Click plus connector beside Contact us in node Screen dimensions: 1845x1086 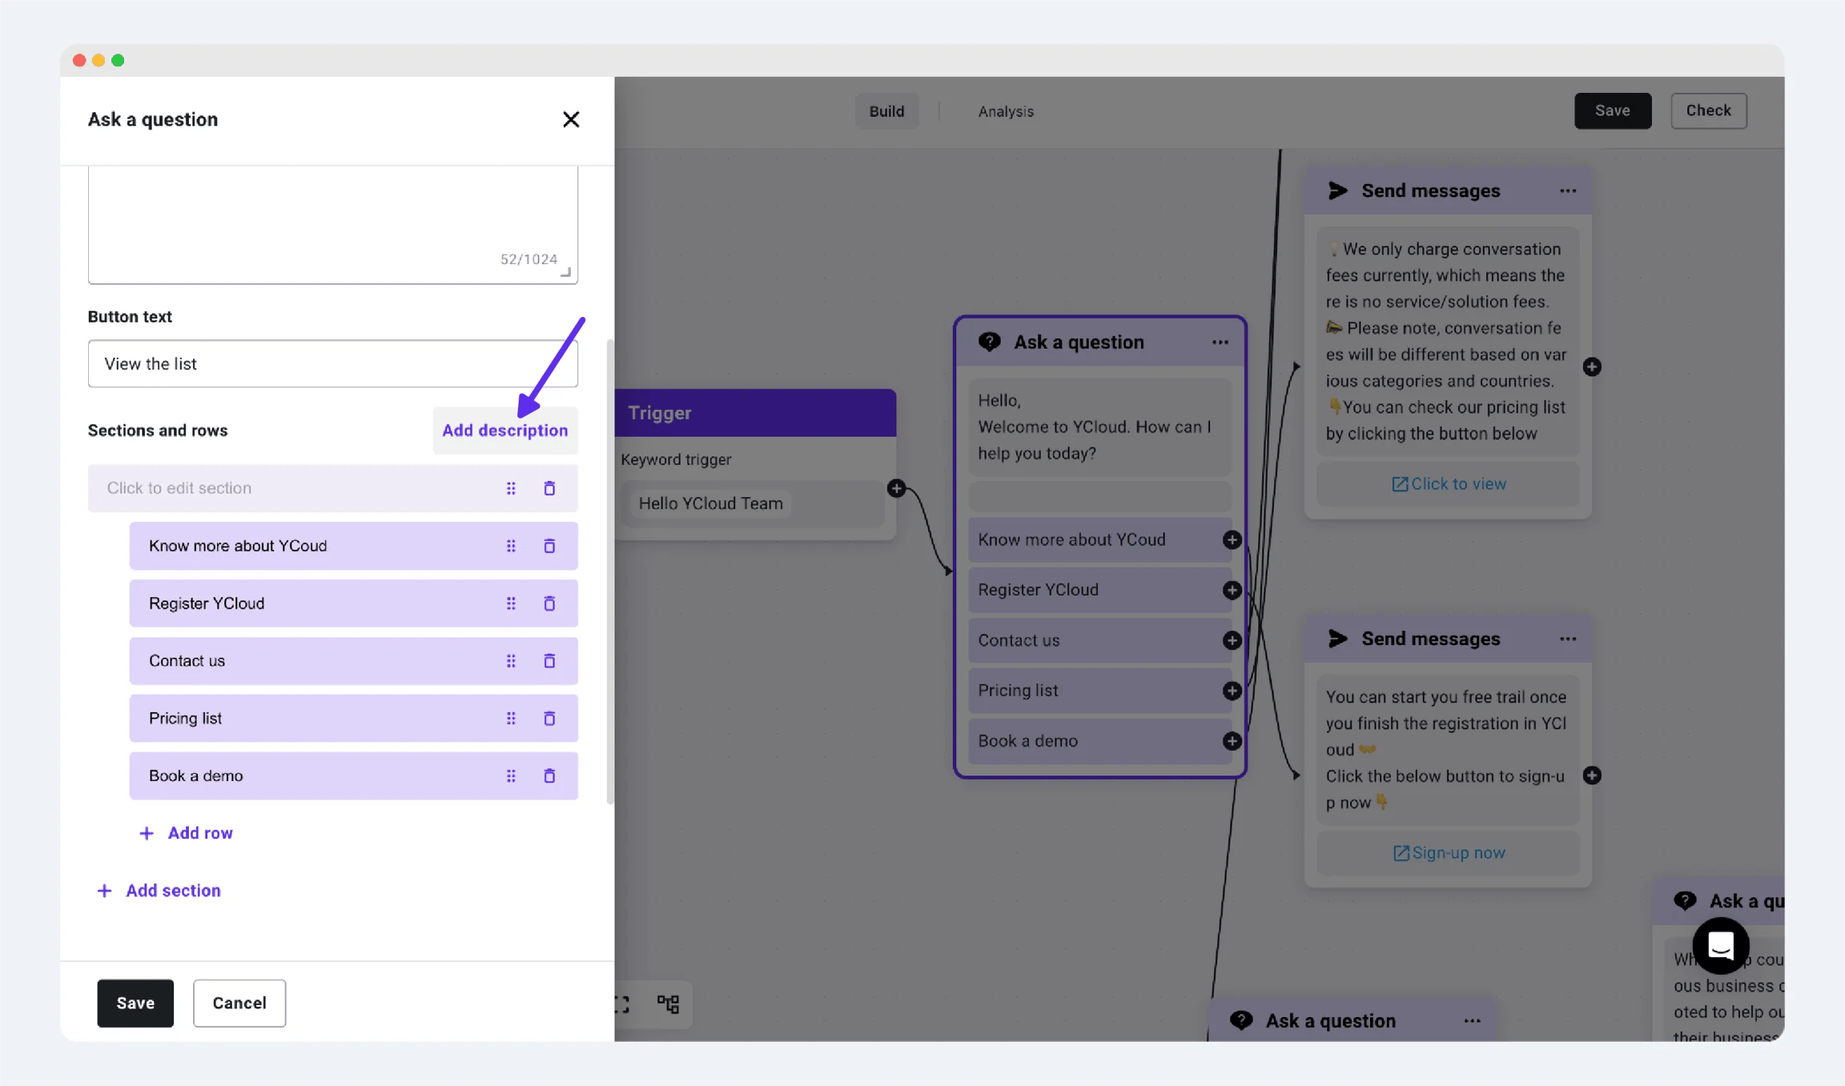pyautogui.click(x=1232, y=640)
